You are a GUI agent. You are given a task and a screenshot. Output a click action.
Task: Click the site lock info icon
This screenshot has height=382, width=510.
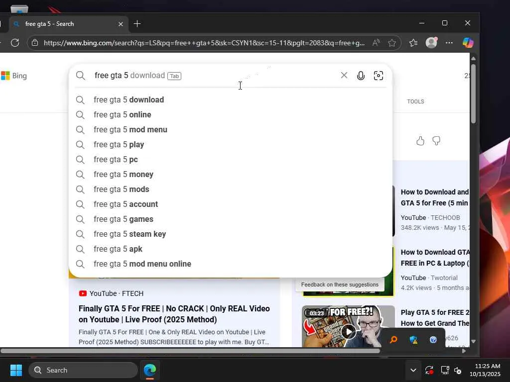(35, 43)
